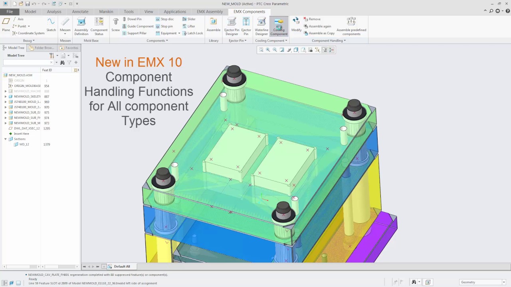Click the Zoom Out view icon

[275, 50]
